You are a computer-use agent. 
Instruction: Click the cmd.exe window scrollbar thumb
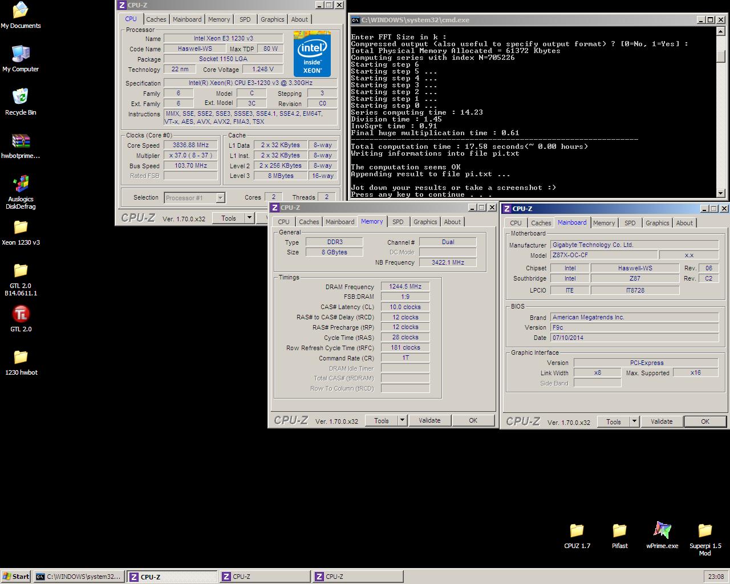pos(721,56)
